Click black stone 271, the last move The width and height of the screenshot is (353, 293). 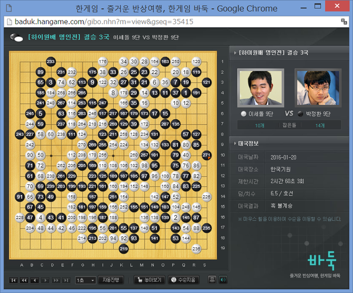tap(206, 155)
